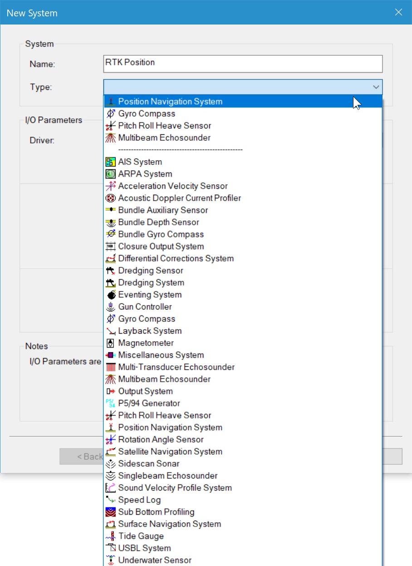The image size is (412, 566).
Task: Click the P5/94 Generator icon
Action: (110, 404)
